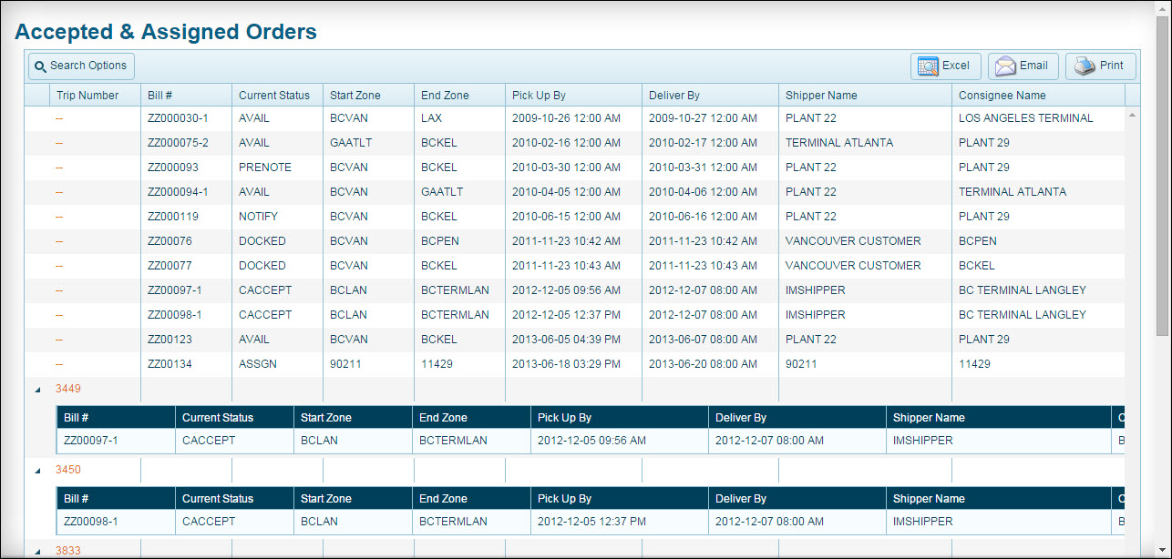Viewport: 1172px width, 559px height.
Task: Export orders to Excel
Action: 945,66
